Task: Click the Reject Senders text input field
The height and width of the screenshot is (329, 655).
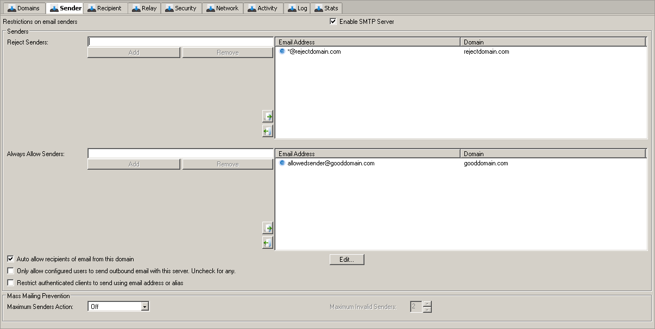Action: pyautogui.click(x=180, y=42)
